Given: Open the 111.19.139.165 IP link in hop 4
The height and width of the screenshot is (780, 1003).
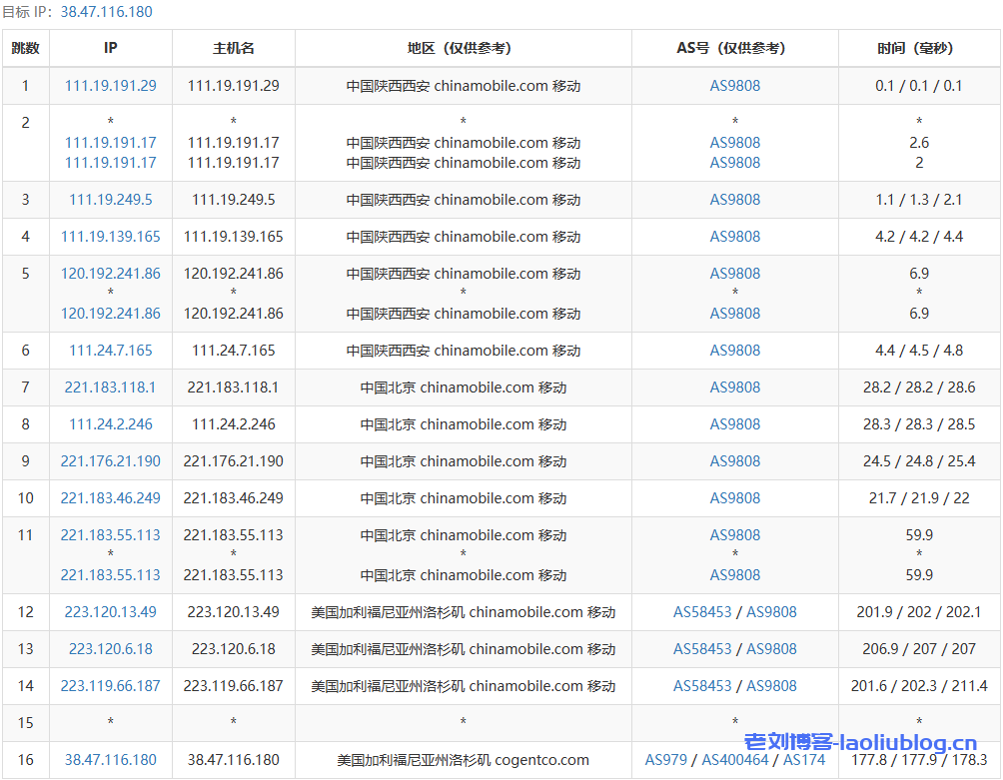Looking at the screenshot, I should [x=111, y=237].
